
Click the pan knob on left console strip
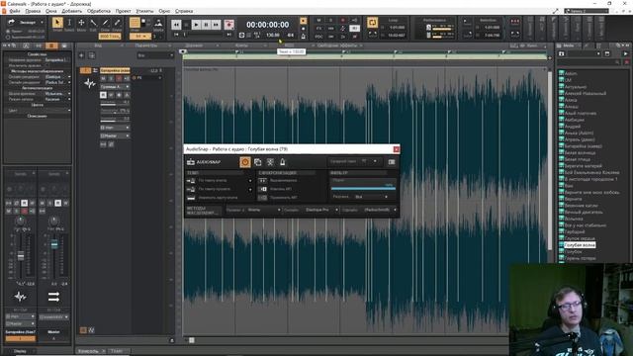click(20, 221)
